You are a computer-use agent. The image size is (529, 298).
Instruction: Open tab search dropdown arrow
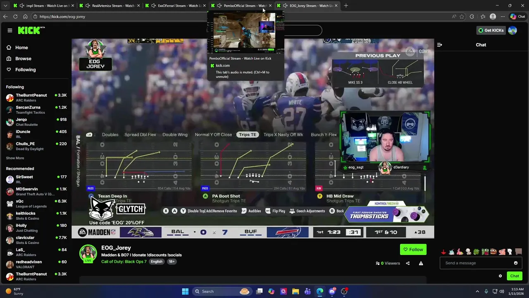coord(5,6)
